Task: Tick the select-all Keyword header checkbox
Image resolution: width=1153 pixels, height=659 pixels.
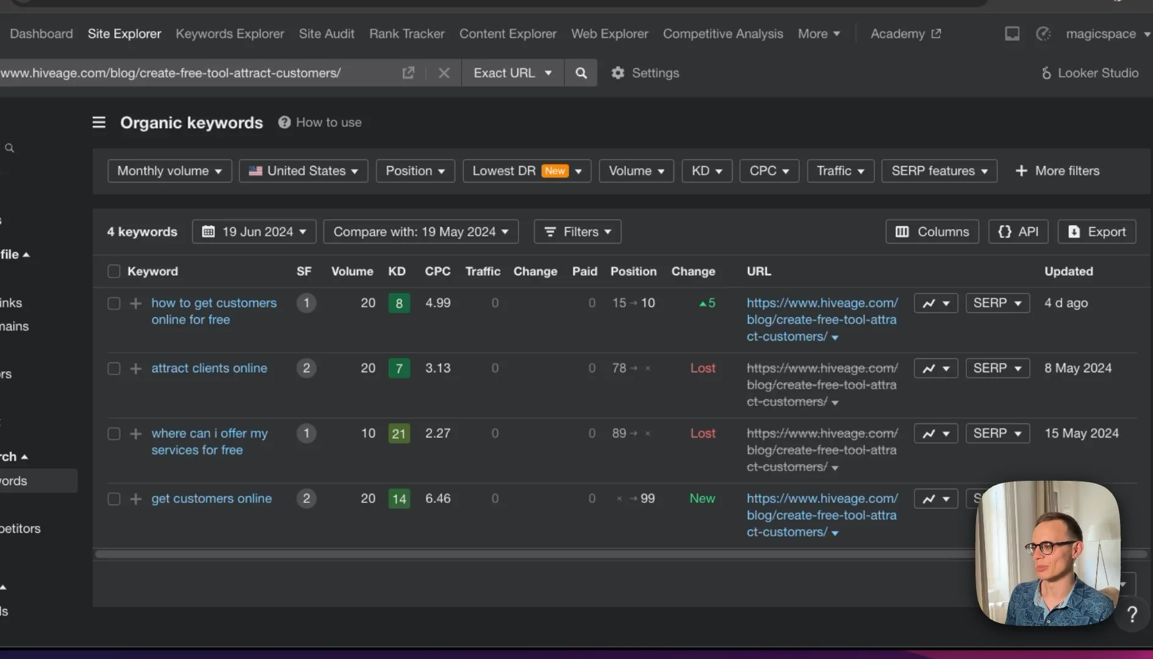Action: click(113, 272)
